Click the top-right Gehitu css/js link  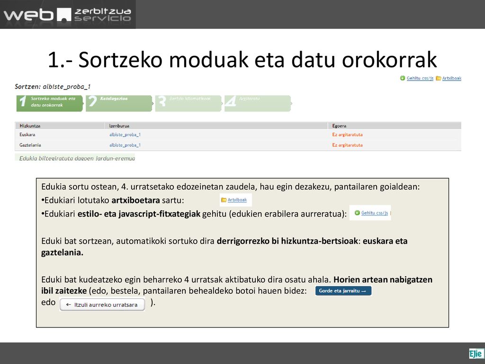(x=420, y=78)
